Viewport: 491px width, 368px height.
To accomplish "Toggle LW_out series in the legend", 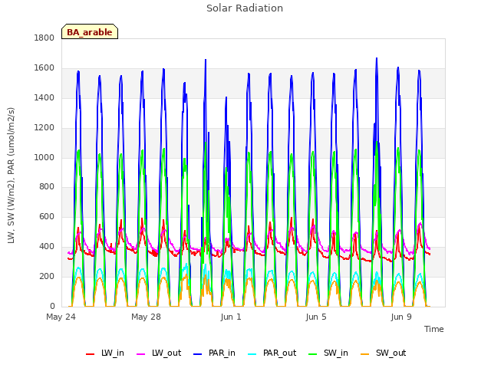I will pyautogui.click(x=159, y=353).
